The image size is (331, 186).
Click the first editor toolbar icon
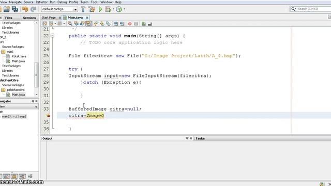tap(45, 24)
